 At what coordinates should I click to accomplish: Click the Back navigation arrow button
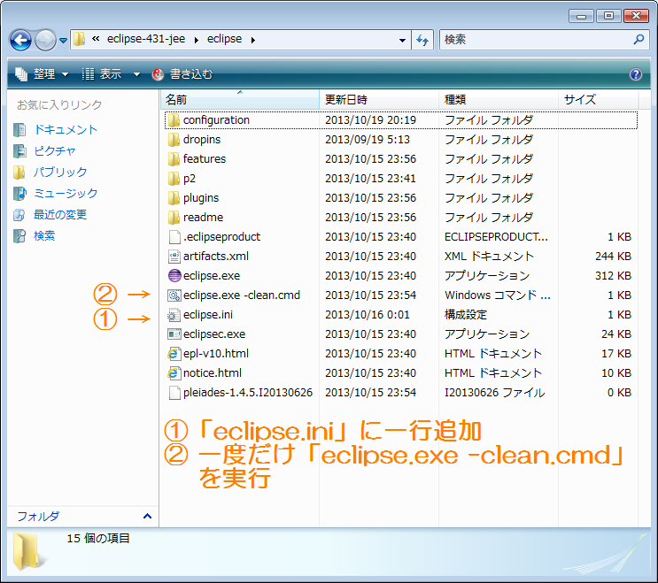(20, 40)
